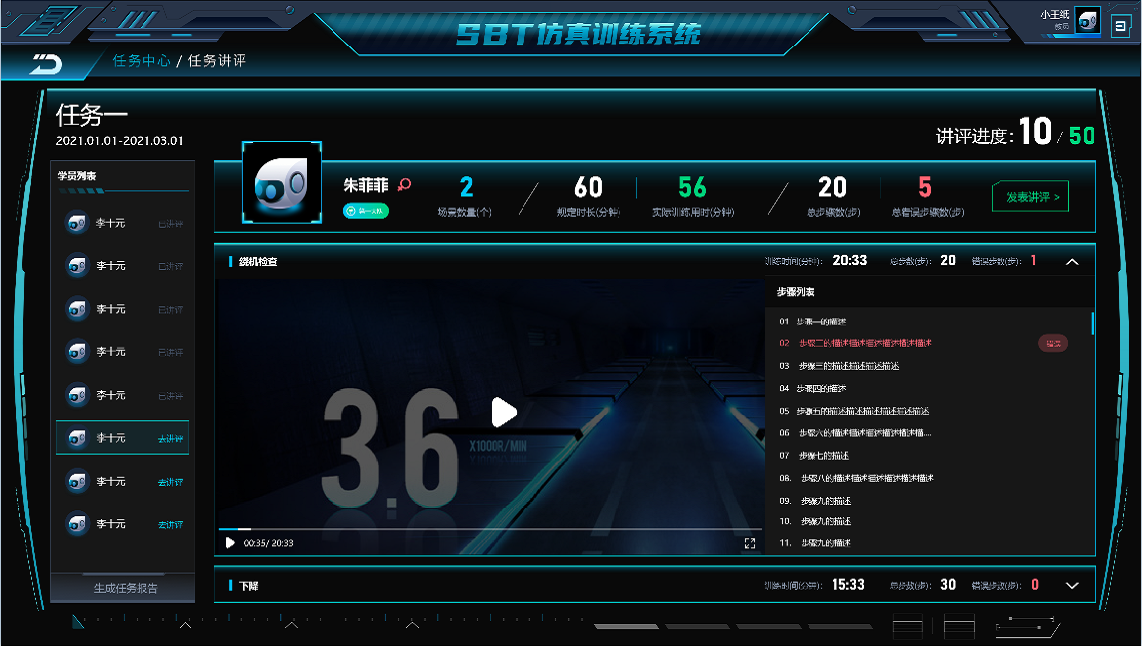The image size is (1142, 646).
Task: Select the highlighted 李十元 student row
Action: coord(123,438)
